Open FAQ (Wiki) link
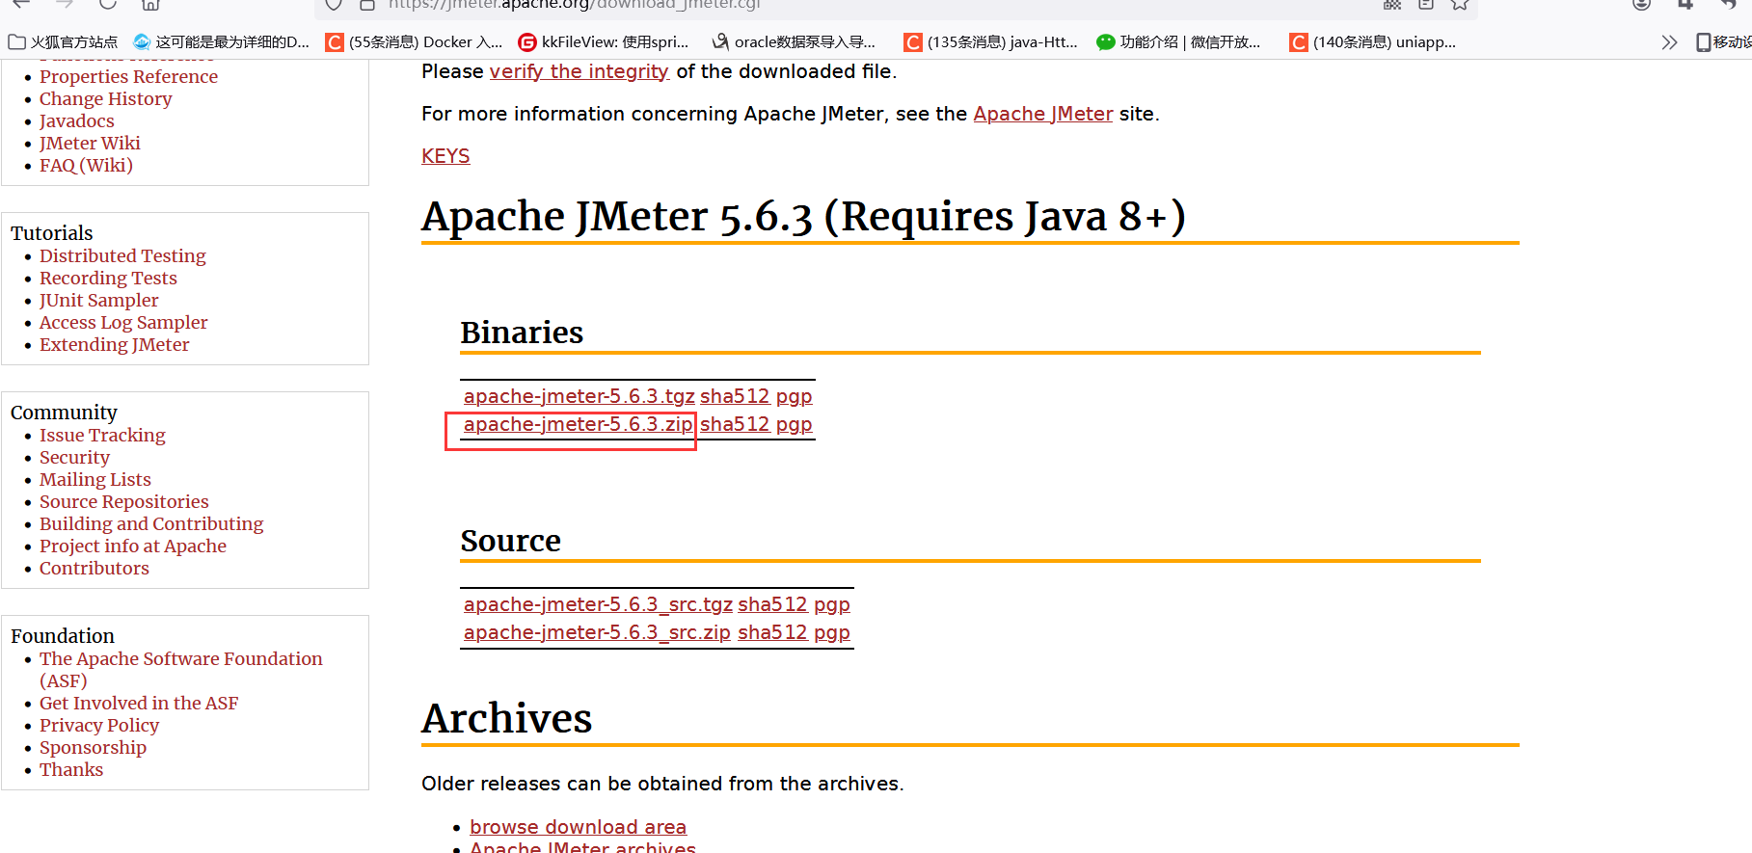This screenshot has width=1752, height=853. 86,165
